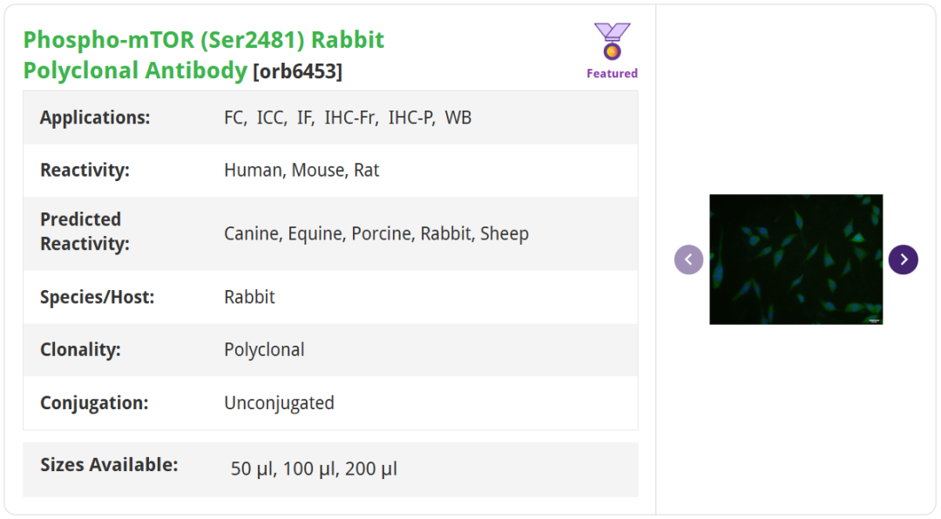
Task: Click the Species/Host row label
Action: (97, 297)
